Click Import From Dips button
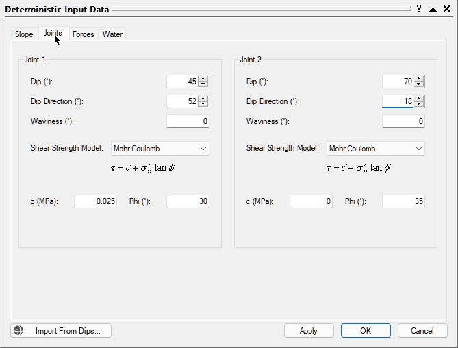The image size is (458, 348). click(61, 330)
